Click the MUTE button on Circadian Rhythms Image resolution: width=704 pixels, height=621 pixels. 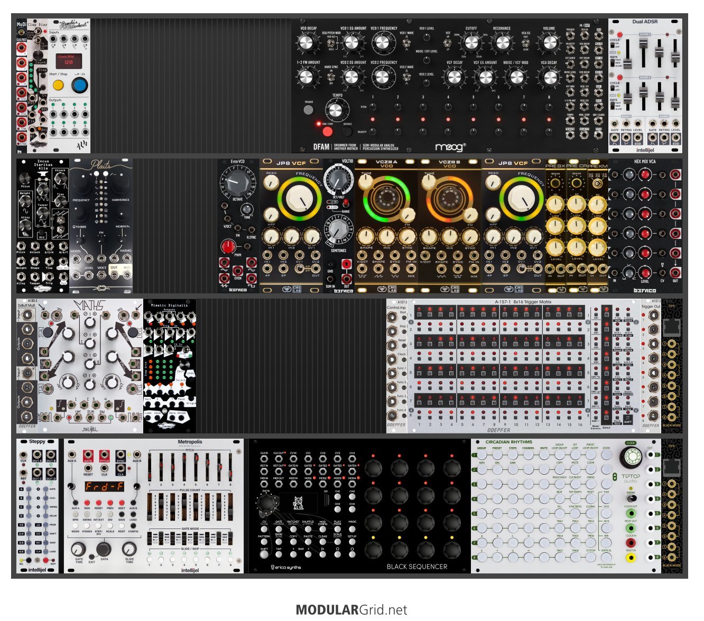543,455
